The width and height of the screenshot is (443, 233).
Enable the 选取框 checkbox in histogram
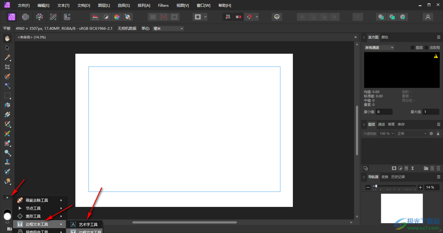426,48
